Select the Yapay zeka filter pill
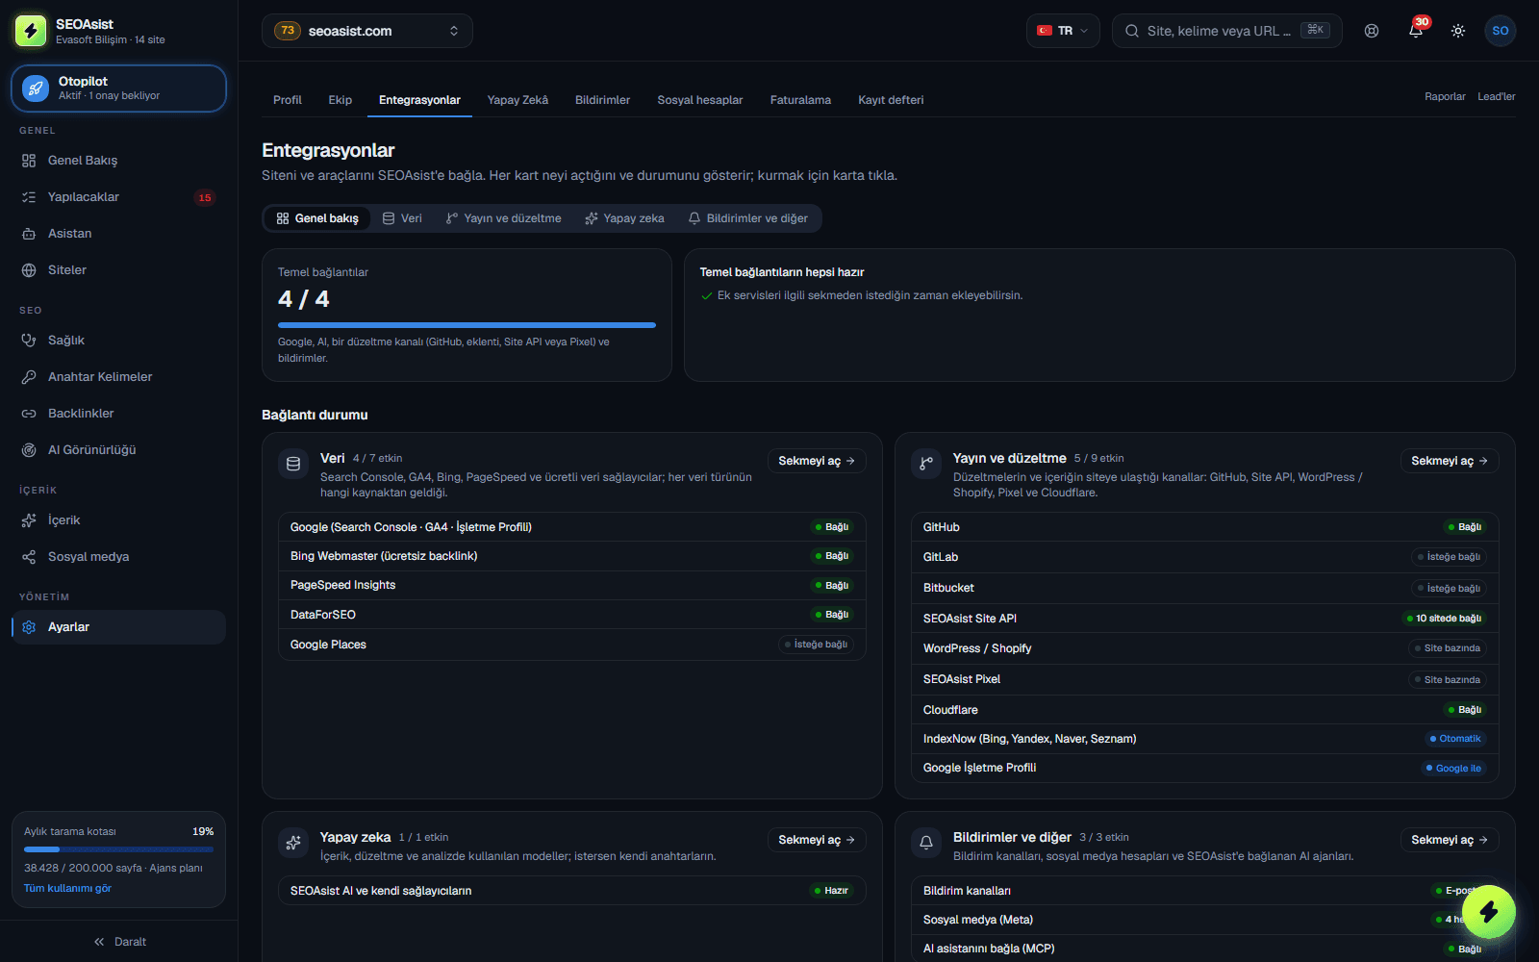1539x962 pixels. coord(624,218)
